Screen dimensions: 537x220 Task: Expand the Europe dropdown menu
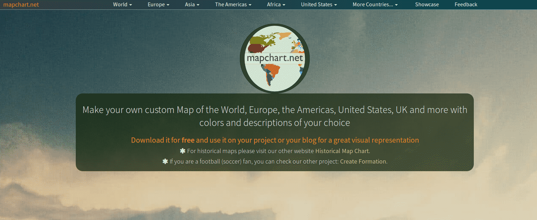point(158,5)
